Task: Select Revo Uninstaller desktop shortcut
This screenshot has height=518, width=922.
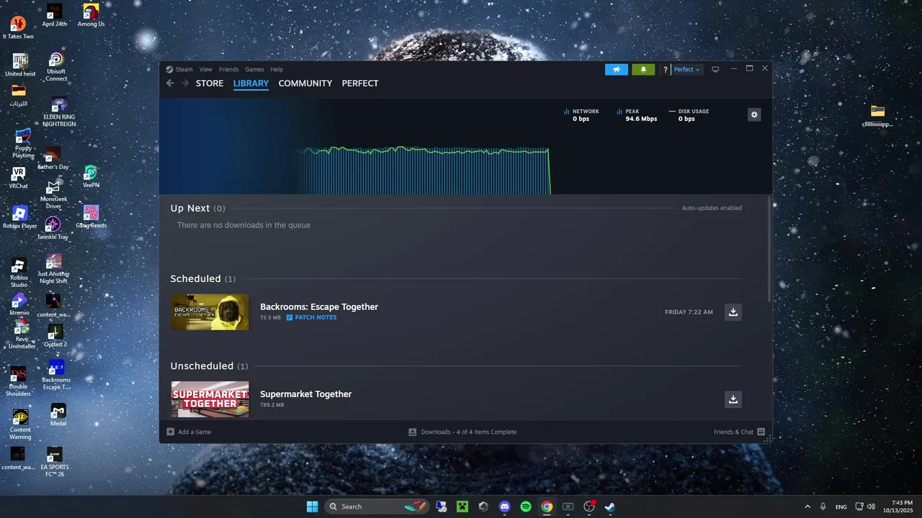Action: click(x=22, y=335)
